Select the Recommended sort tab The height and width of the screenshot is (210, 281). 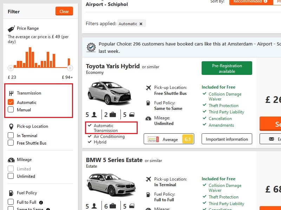point(251,2)
